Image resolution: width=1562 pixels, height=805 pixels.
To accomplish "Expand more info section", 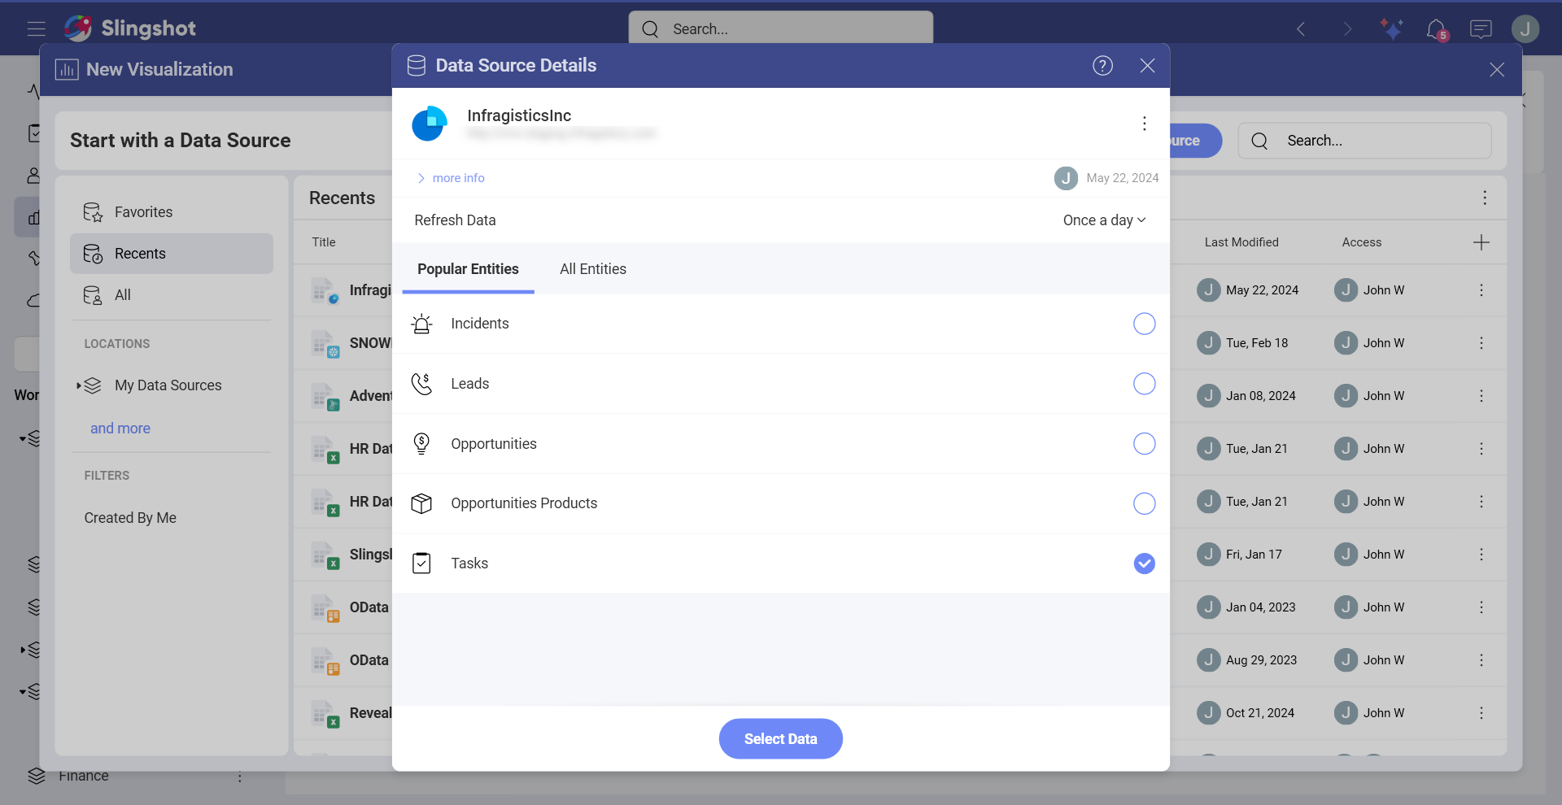I will click(x=451, y=178).
